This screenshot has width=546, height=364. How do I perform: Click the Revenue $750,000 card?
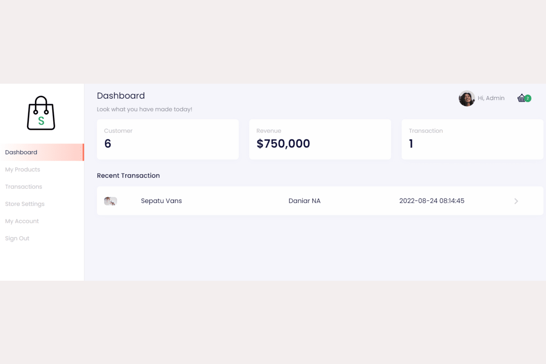(x=320, y=139)
